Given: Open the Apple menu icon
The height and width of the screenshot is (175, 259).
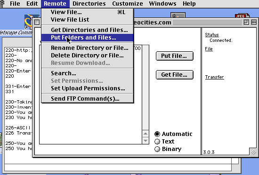Looking at the screenshot, I should (x=2, y=4).
